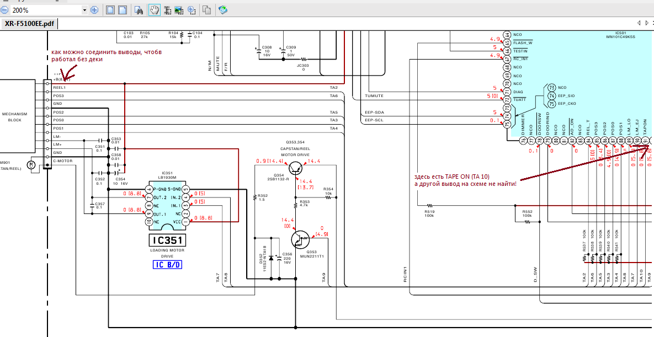Switch to continuous page view
The width and height of the screenshot is (654, 337).
click(x=123, y=10)
